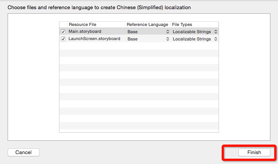This screenshot has height=164, width=278.
Task: Click the first empty row below LaunchScreen.storyboard
Action: tap(139, 46)
